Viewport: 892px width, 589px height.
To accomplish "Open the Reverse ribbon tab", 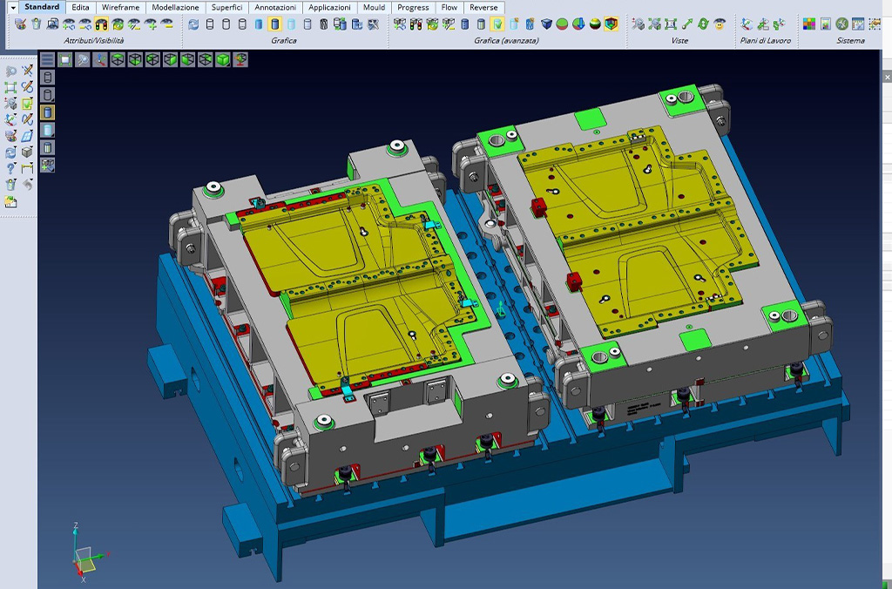I will 483,7.
